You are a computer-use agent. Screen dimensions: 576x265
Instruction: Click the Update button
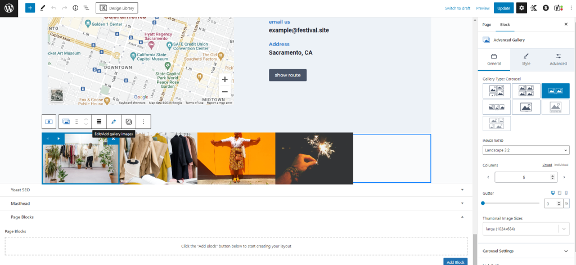(x=503, y=8)
